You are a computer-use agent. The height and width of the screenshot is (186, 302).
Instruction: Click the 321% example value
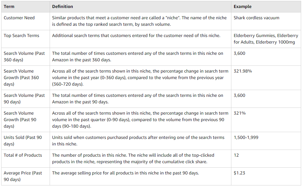point(240,113)
